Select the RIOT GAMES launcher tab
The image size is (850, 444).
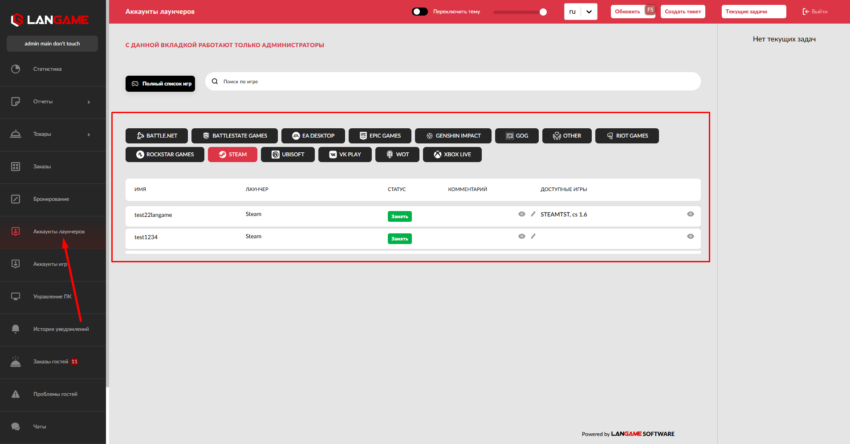tap(627, 136)
